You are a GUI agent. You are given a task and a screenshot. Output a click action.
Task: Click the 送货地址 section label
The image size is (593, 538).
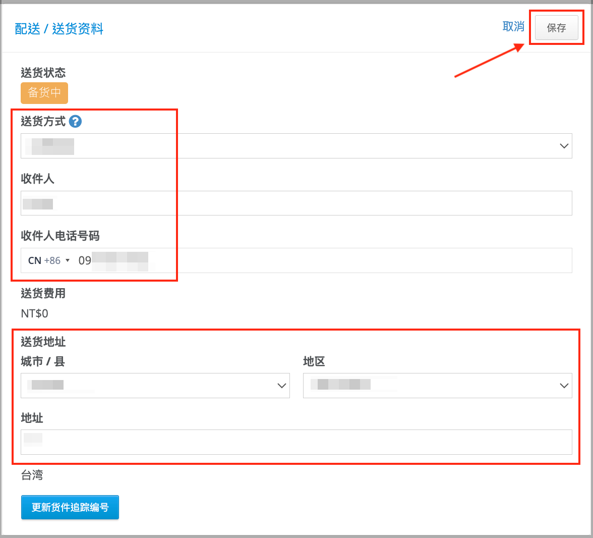point(43,342)
